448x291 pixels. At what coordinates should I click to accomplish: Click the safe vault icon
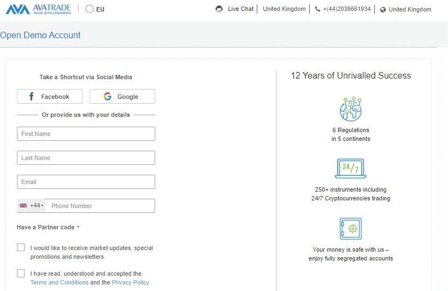click(350, 229)
